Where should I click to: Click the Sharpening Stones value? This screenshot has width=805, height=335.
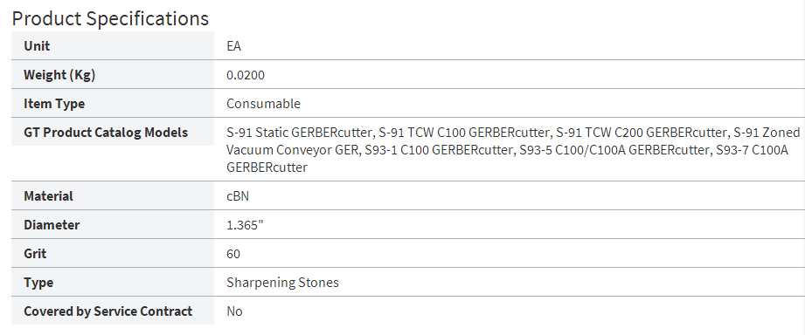[282, 283]
